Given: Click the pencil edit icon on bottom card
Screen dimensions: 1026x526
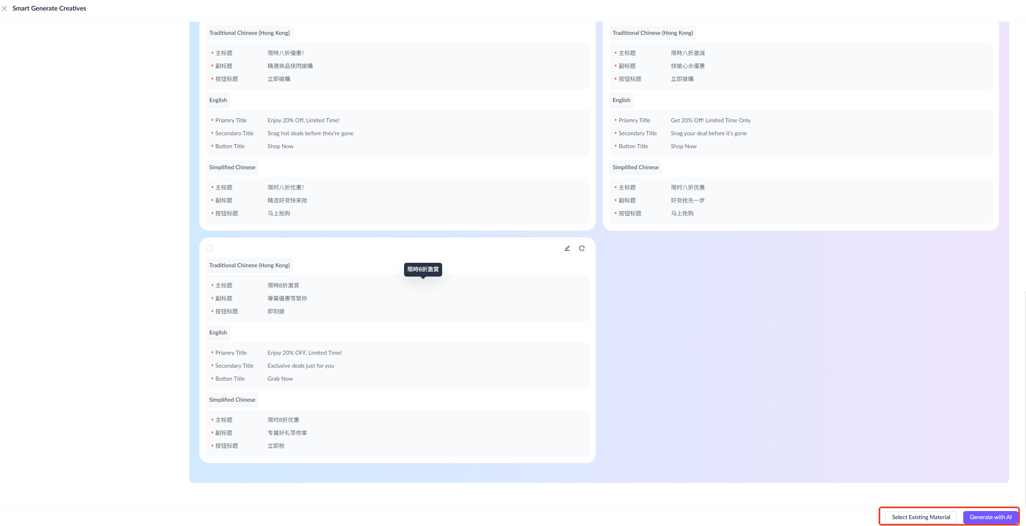Looking at the screenshot, I should [567, 248].
